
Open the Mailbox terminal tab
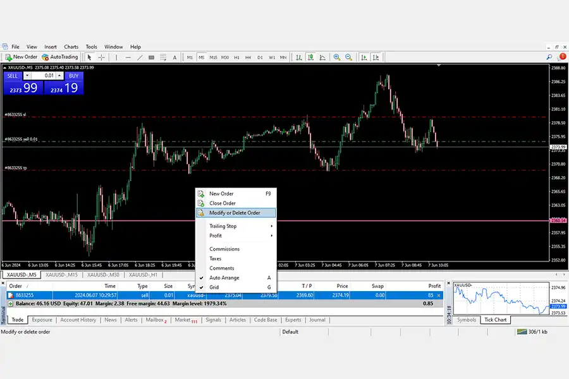pos(156,320)
